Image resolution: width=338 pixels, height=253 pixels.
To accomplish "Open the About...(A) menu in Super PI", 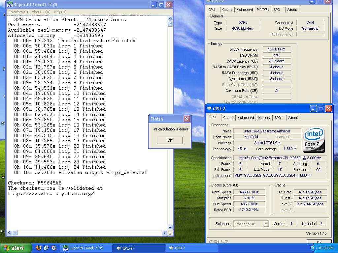I will (41, 12).
